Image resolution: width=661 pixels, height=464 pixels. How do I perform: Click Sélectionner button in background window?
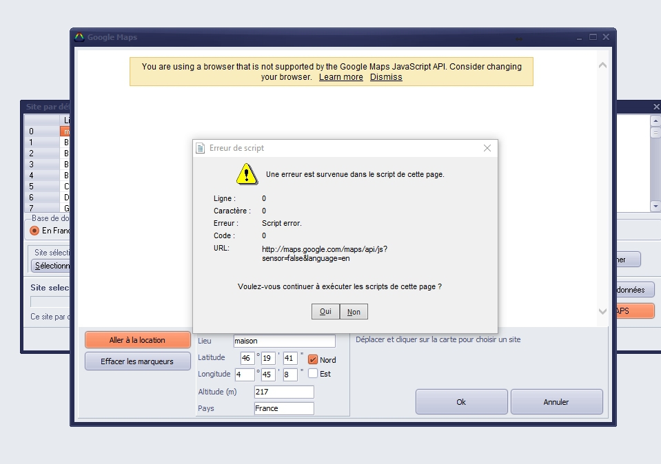point(50,266)
